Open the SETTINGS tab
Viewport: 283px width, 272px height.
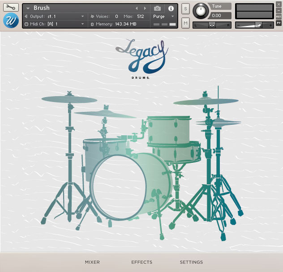[x=191, y=262]
